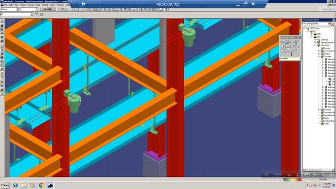Close the Common Views floating window
The image size is (336, 189).
[x=299, y=37]
